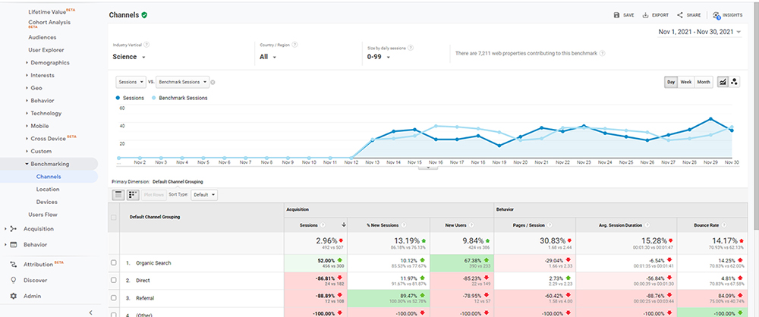759x317 pixels.
Task: Save the Channels report
Action: [x=623, y=15]
